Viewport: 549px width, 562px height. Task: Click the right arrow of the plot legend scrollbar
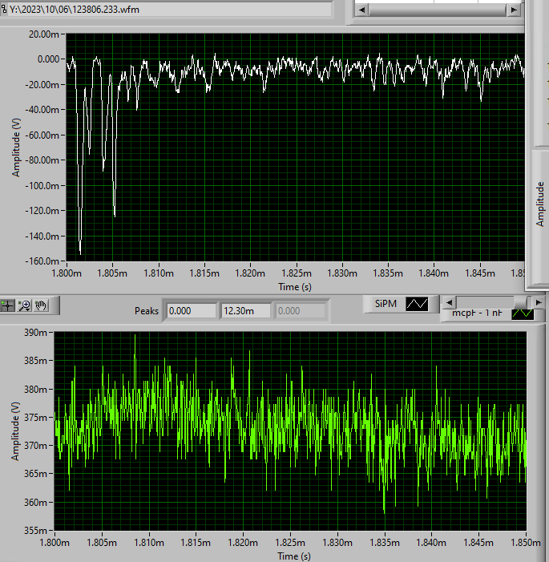click(538, 302)
